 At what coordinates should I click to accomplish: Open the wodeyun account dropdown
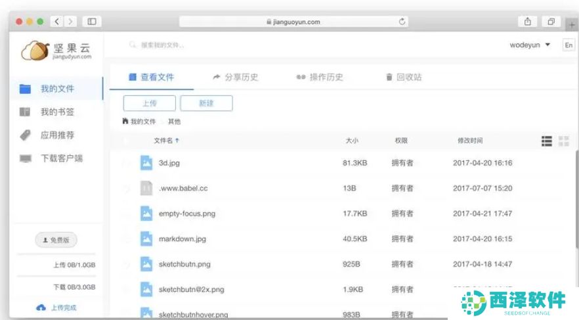530,45
